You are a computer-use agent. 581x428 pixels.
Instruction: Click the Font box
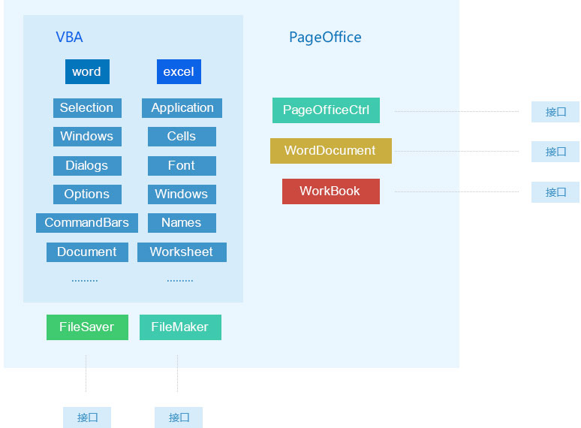[182, 165]
